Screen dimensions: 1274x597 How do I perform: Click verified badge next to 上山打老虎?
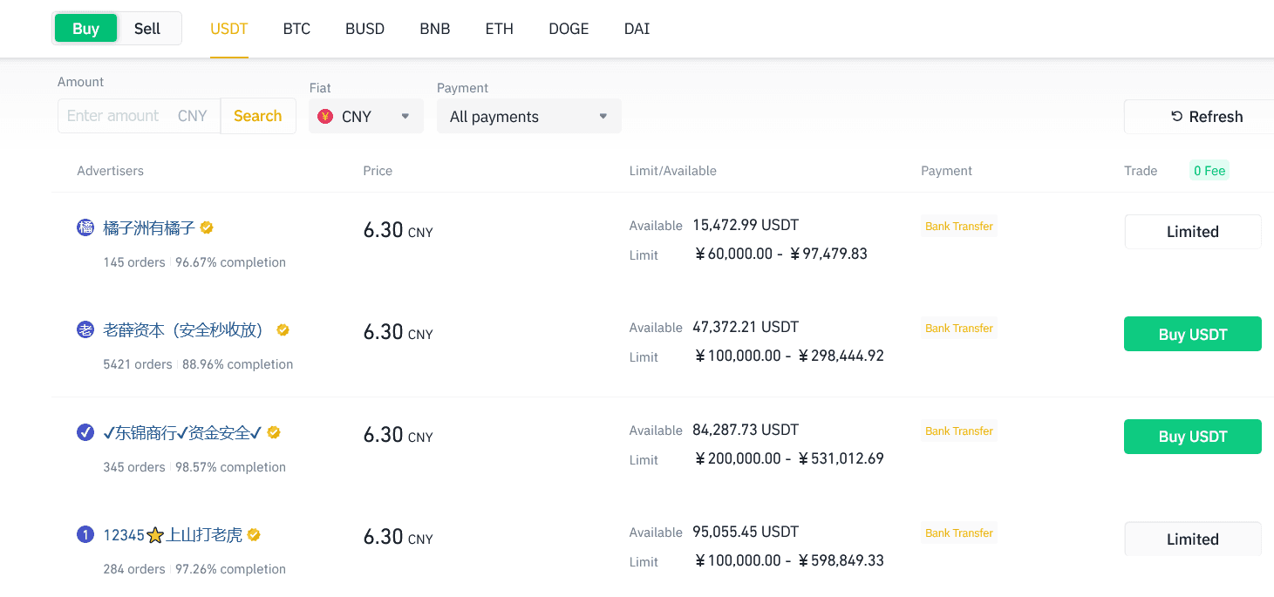coord(254,535)
